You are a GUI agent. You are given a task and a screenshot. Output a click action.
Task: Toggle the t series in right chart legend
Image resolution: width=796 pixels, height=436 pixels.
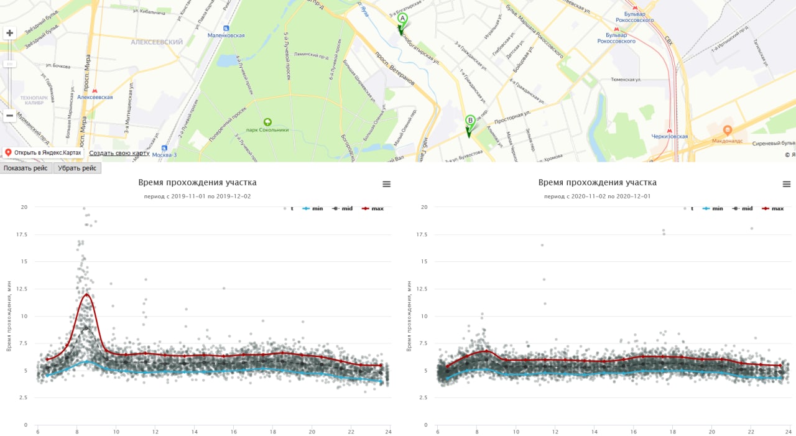pos(688,208)
